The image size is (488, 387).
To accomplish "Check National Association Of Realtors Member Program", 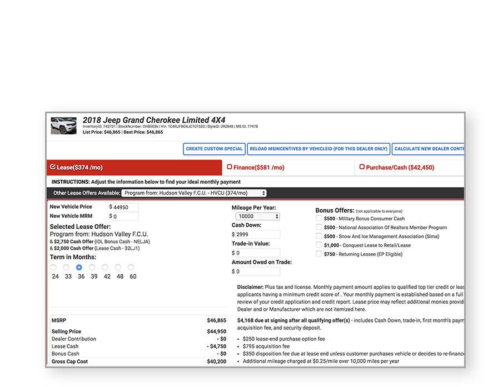I will coord(318,227).
